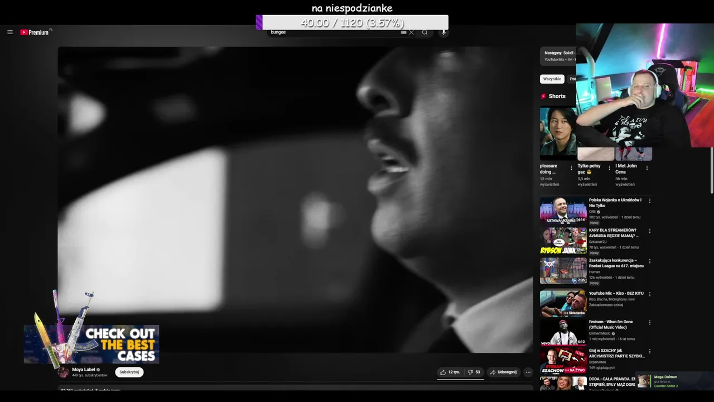This screenshot has width=714, height=402.
Task: Open 'Graj w SZACHY jak ARCYMISTRZ' title
Action: (x=616, y=353)
